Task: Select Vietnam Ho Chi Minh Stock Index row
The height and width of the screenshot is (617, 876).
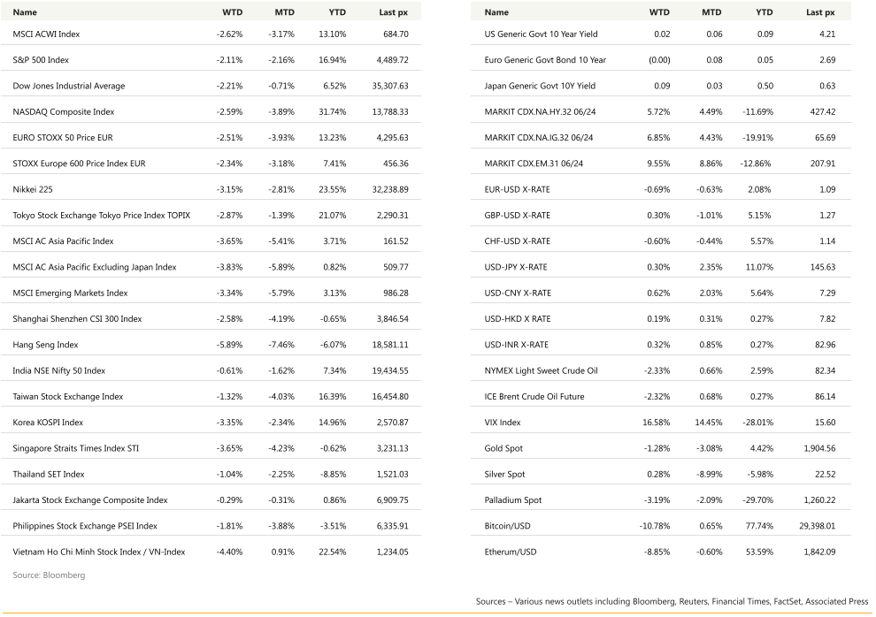Action: tap(99, 552)
